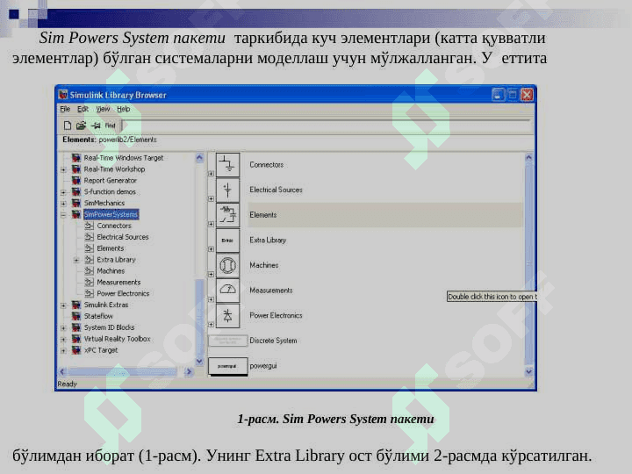Select Electrical Sources in the tree
The width and height of the screenshot is (632, 474).
123,237
